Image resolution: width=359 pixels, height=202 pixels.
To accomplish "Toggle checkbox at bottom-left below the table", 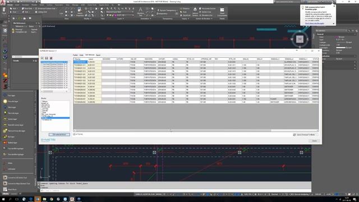I will tap(74, 134).
